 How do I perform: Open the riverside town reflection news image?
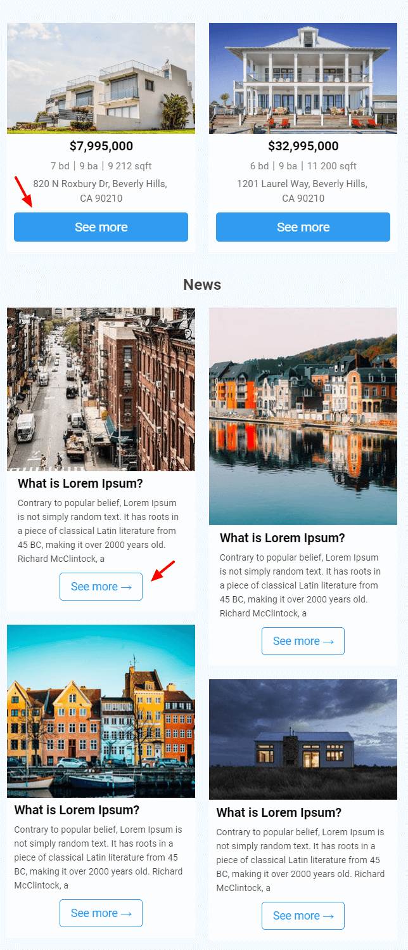click(303, 417)
